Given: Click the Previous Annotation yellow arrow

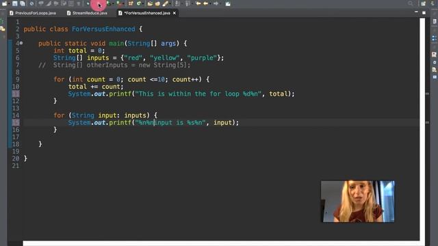Looking at the screenshot, I should pyautogui.click(x=198, y=3).
